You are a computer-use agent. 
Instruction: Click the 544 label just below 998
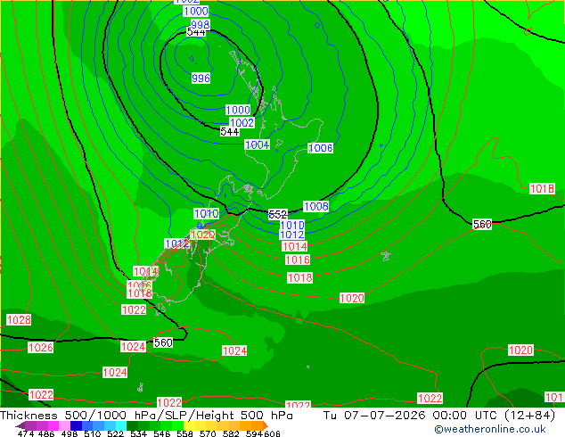pyautogui.click(x=196, y=32)
